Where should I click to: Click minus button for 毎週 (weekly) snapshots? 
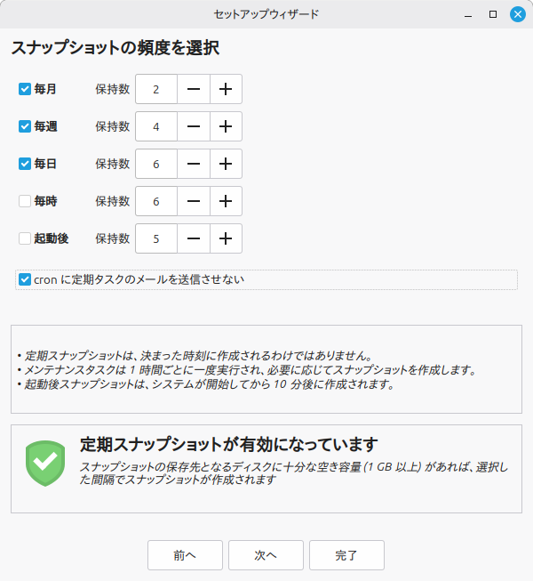pyautogui.click(x=194, y=126)
